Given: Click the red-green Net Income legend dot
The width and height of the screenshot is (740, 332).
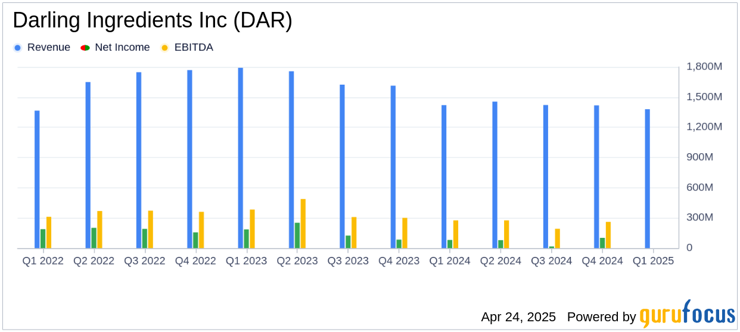Looking at the screenshot, I should 85,48.
